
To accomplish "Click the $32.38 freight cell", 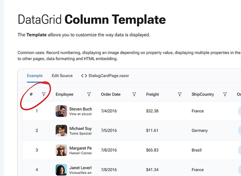I will point(152,111).
